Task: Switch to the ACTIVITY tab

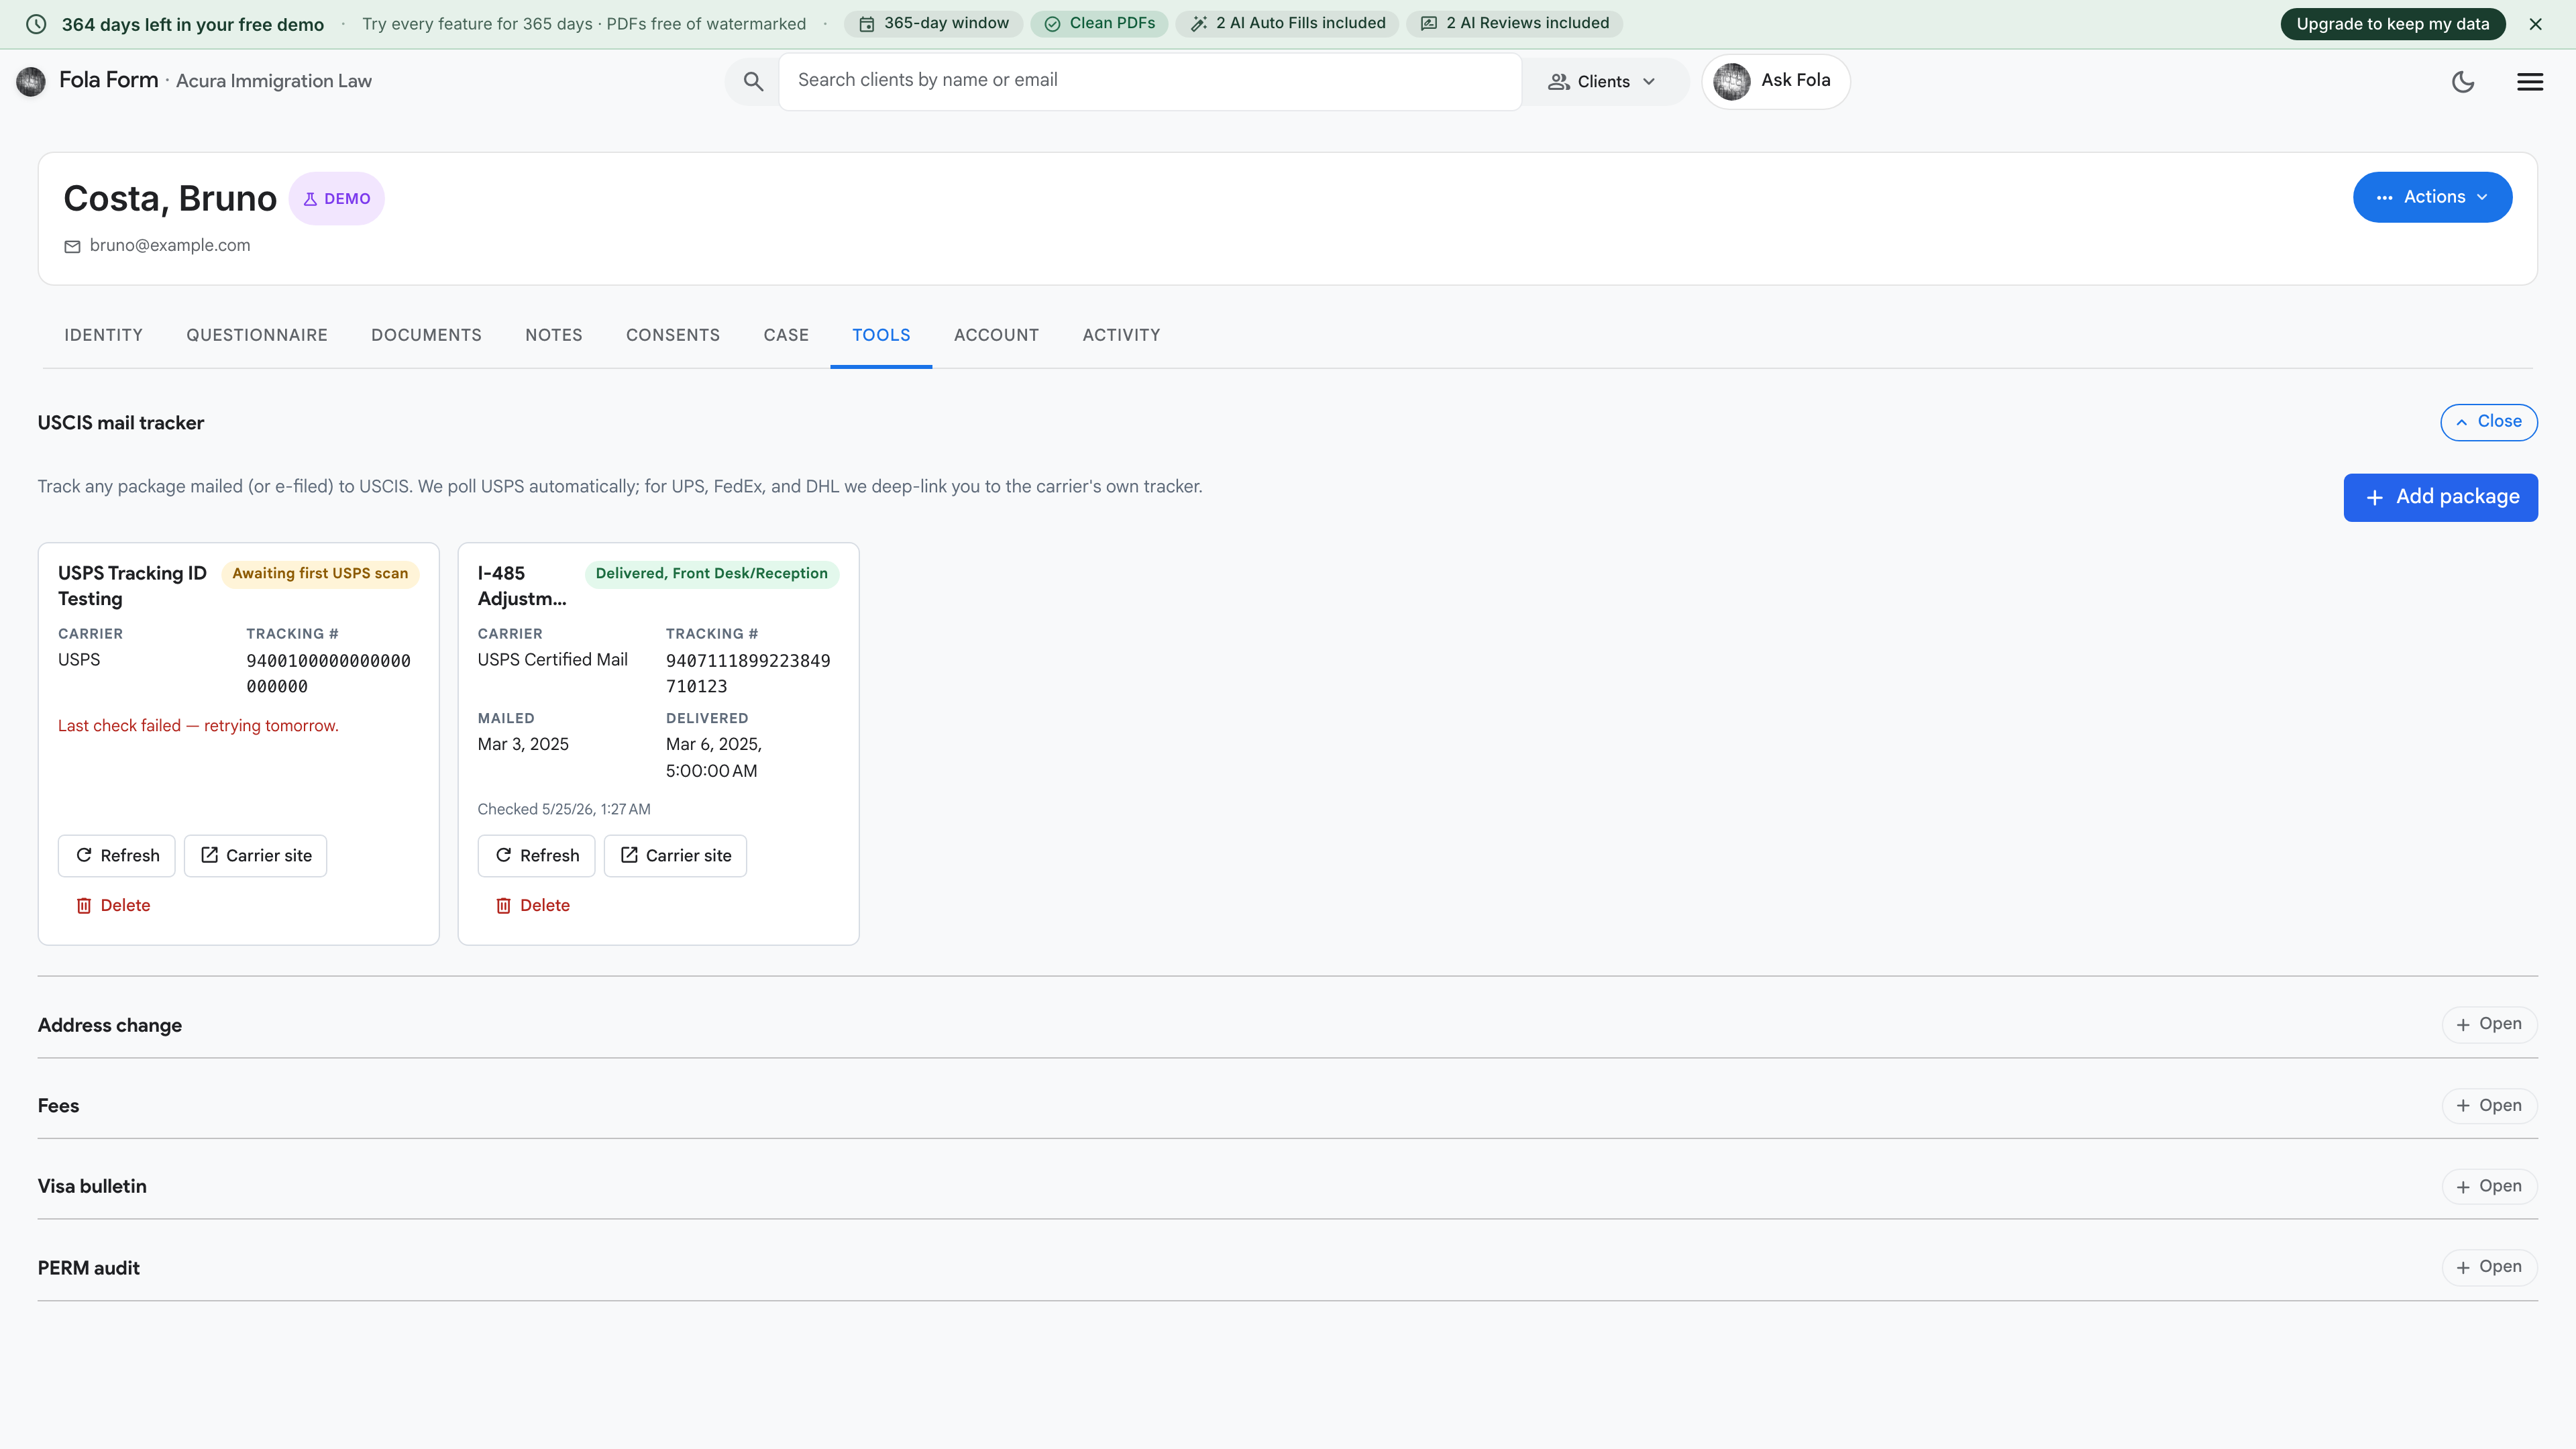Action: 1121,336
